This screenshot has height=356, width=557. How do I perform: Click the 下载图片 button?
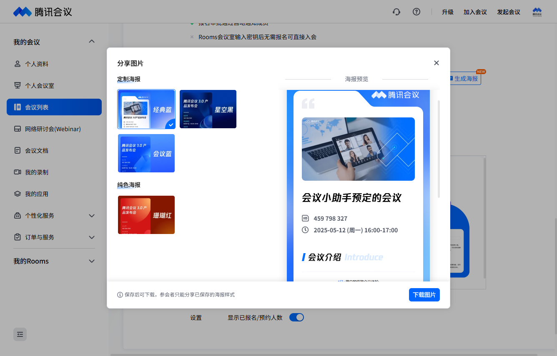click(x=424, y=295)
